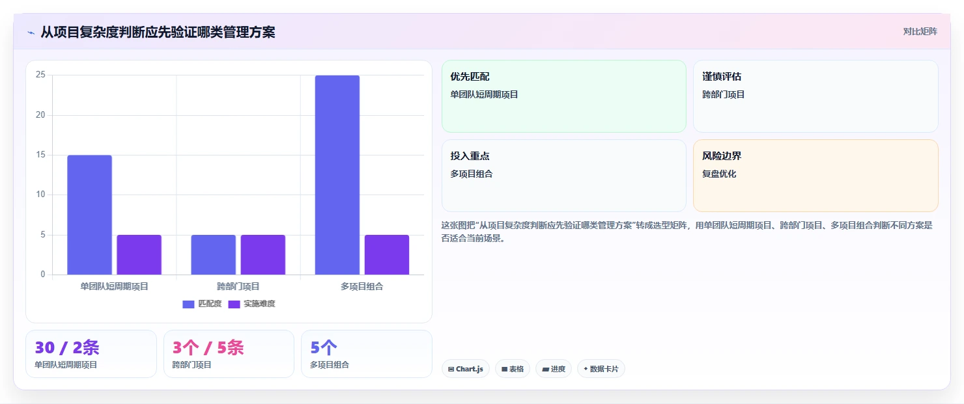The height and width of the screenshot is (404, 964).
Task: Click the 表格 tag chip
Action: point(513,369)
